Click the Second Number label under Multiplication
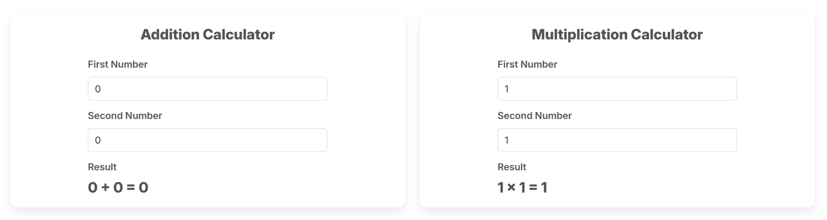The height and width of the screenshot is (220, 827). click(x=535, y=116)
